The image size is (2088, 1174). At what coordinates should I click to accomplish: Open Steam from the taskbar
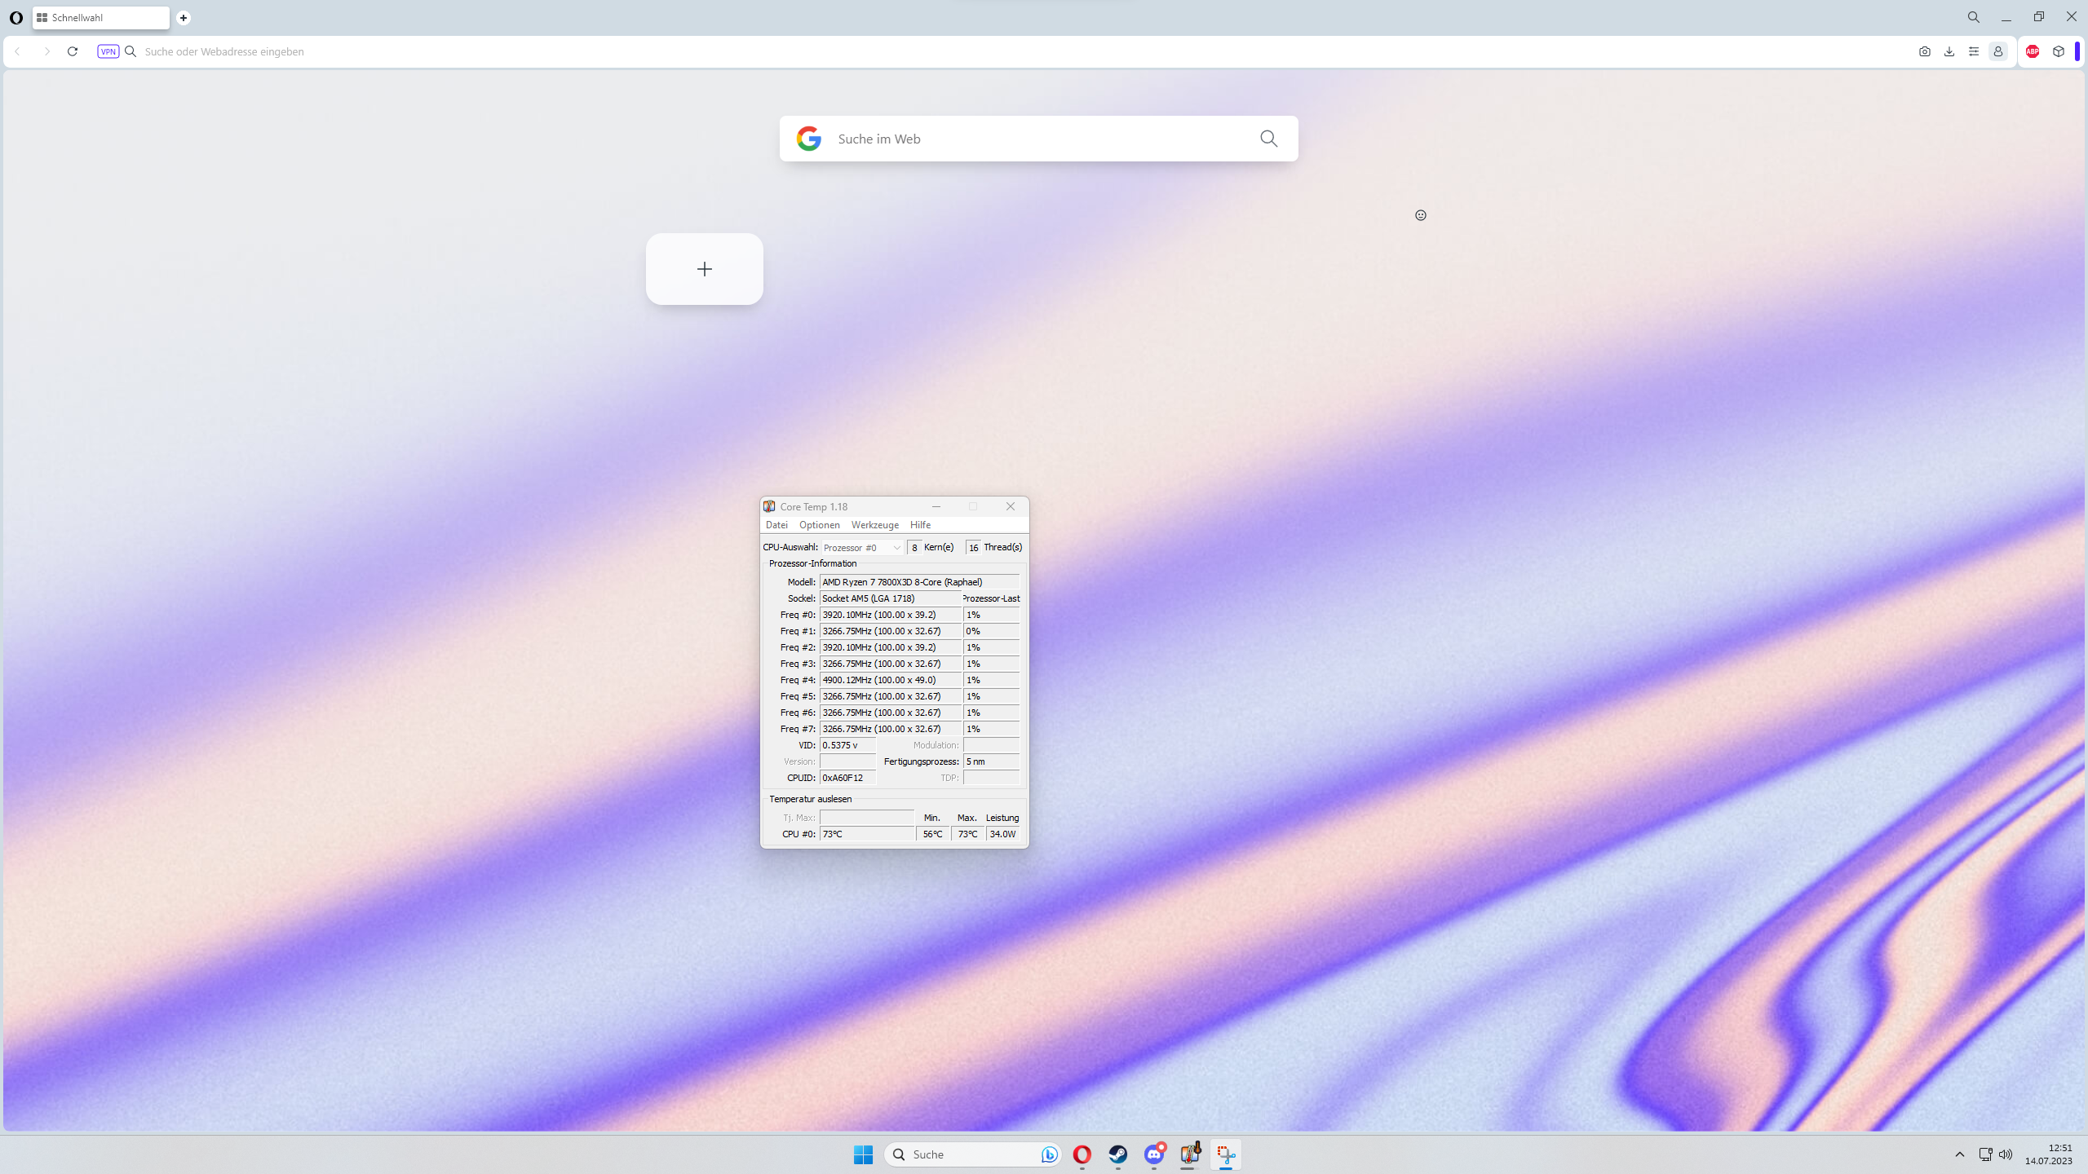(x=1117, y=1154)
